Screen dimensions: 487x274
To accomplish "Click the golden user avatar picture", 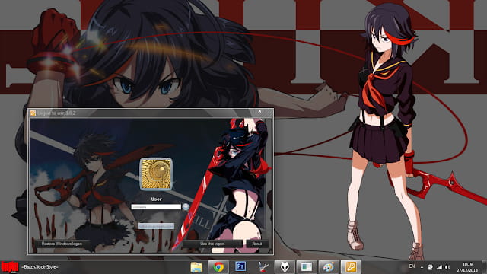I will tap(156, 174).
